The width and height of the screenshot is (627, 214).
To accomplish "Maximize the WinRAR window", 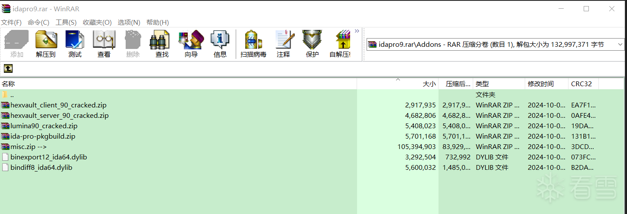I will click(586, 9).
